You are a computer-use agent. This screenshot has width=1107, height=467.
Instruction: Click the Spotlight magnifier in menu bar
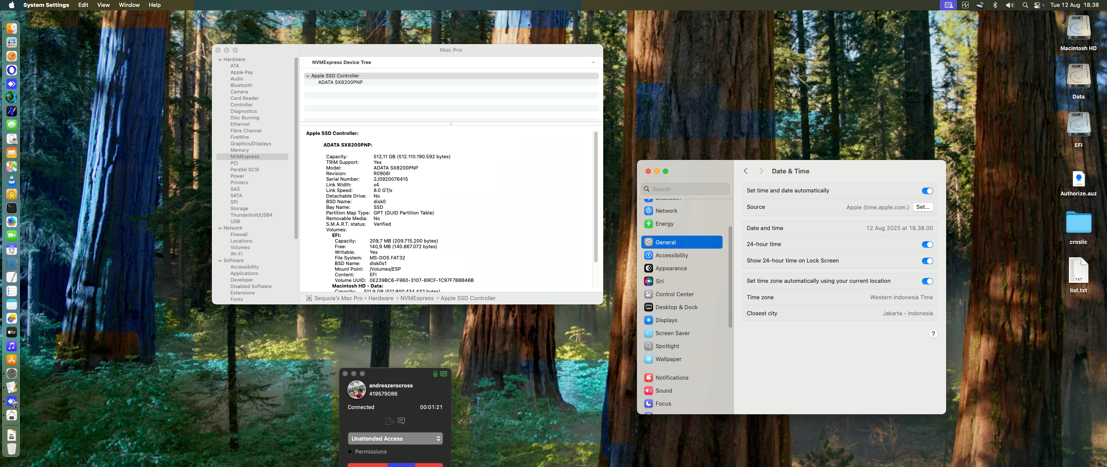[x=1025, y=5]
